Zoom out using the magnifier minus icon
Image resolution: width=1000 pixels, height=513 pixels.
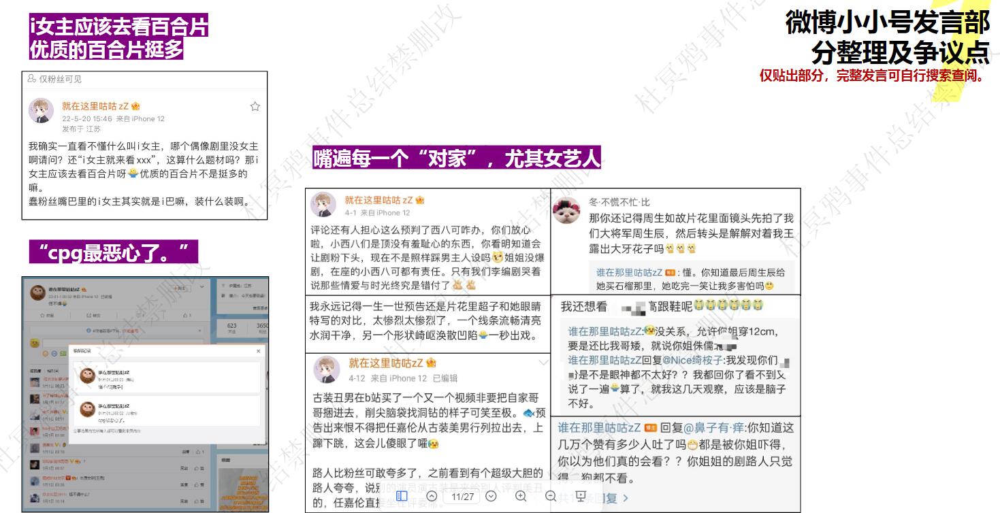pos(551,496)
